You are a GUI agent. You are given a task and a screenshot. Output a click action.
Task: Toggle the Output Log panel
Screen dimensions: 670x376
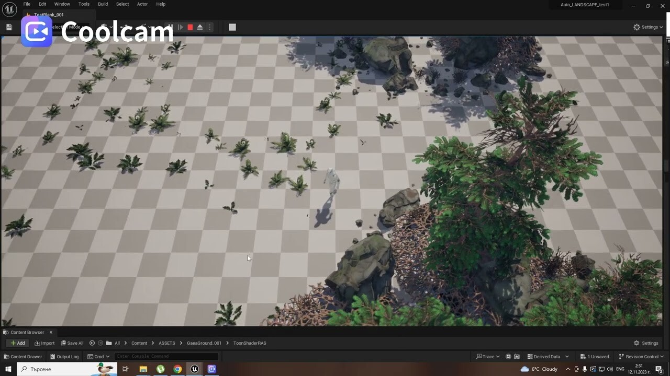(64, 357)
